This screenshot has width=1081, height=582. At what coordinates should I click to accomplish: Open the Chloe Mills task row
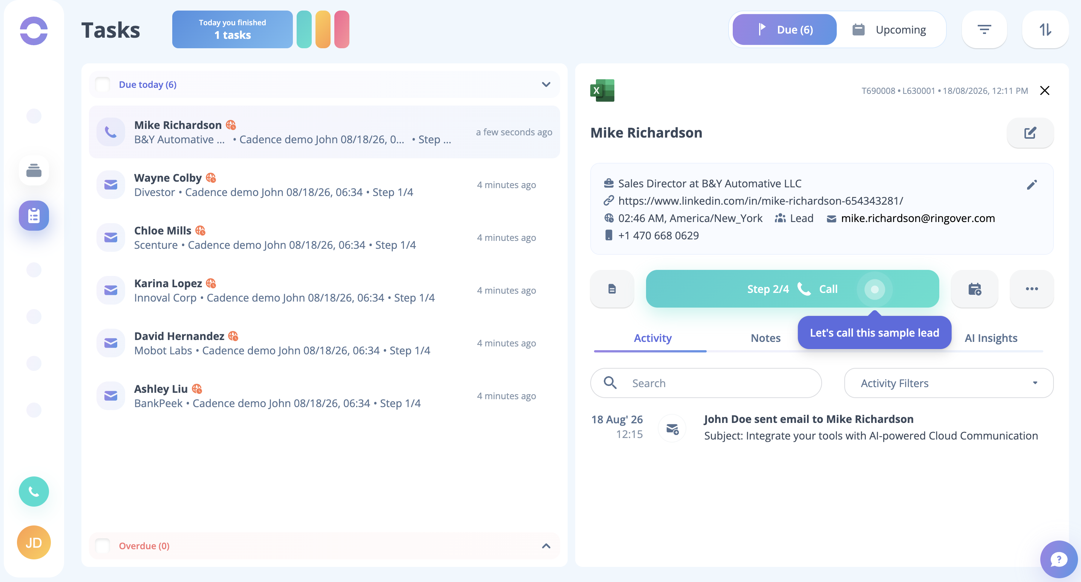click(325, 237)
